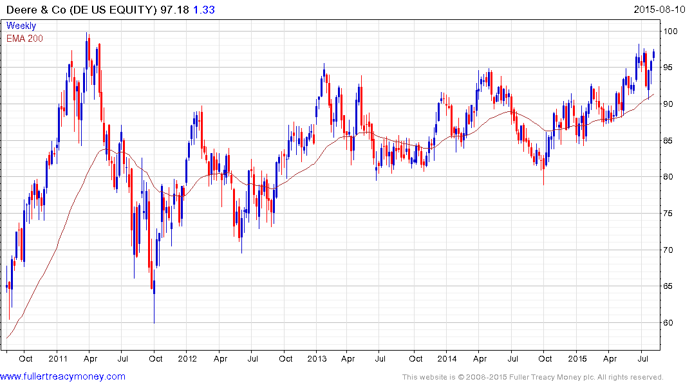Screen dimensions: 692x386
Task: Click the copyright notice text
Action: pyautogui.click(x=533, y=377)
